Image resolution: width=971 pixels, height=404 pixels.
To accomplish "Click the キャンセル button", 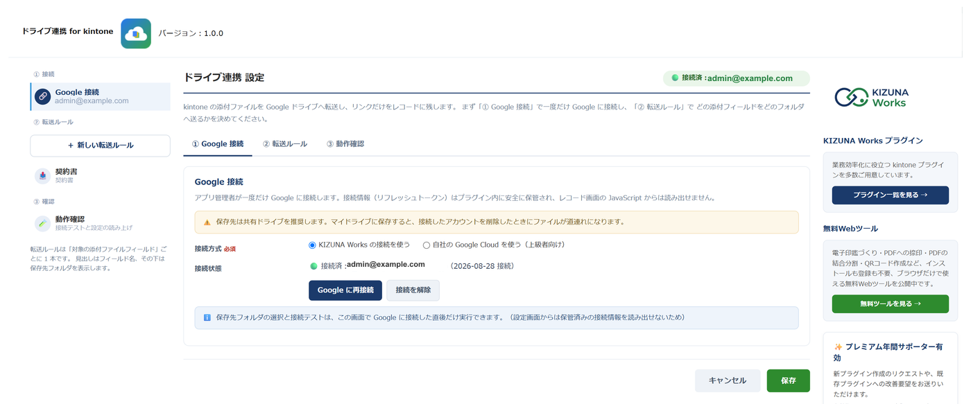I will click(x=728, y=380).
